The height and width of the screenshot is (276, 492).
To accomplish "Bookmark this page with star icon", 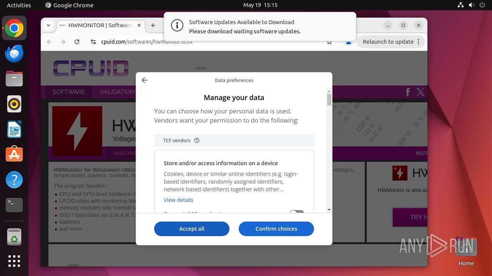I will click(x=329, y=42).
